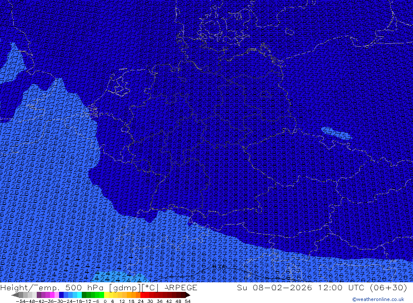Choose the bright yellow legend swatch above 0
This screenshot has height=303, width=413.
tap(106, 295)
